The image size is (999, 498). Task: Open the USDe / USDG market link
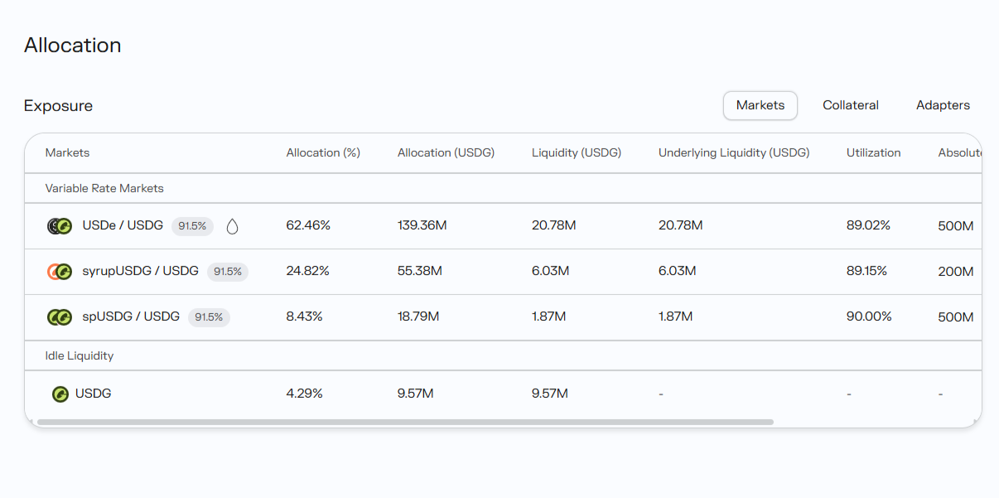tap(123, 225)
